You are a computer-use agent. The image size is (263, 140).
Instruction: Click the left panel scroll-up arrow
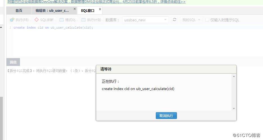click(x=1, y=27)
